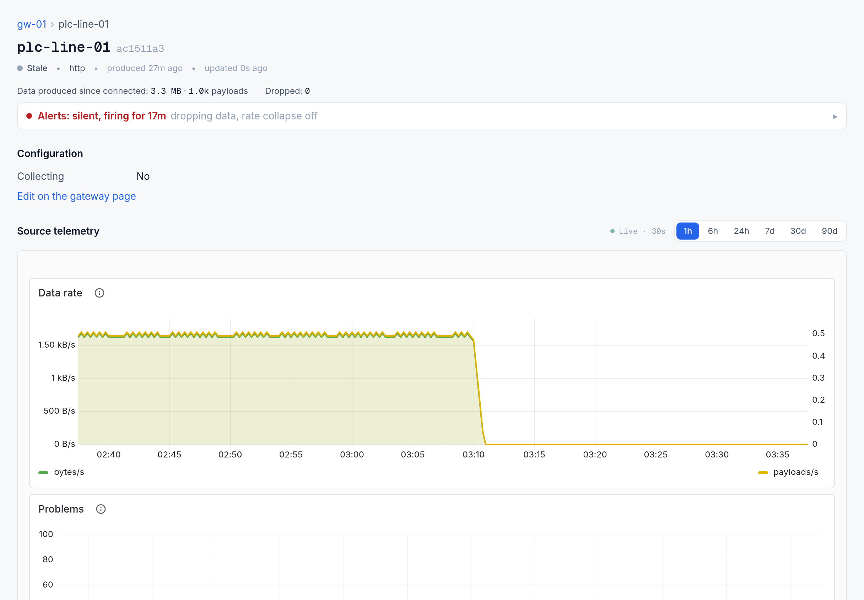Click 'Alerts: silent, firing for 17m' text
Screen dimensions: 864x600
[x=102, y=116]
